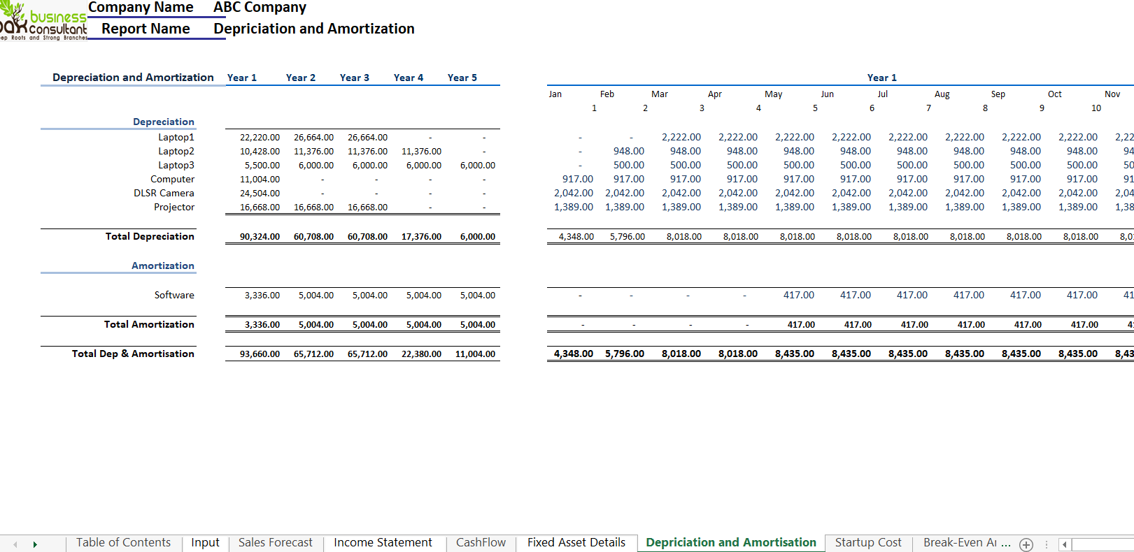This screenshot has height=552, width=1134.
Task: Select the Laptop1 row label
Action: click(x=176, y=137)
